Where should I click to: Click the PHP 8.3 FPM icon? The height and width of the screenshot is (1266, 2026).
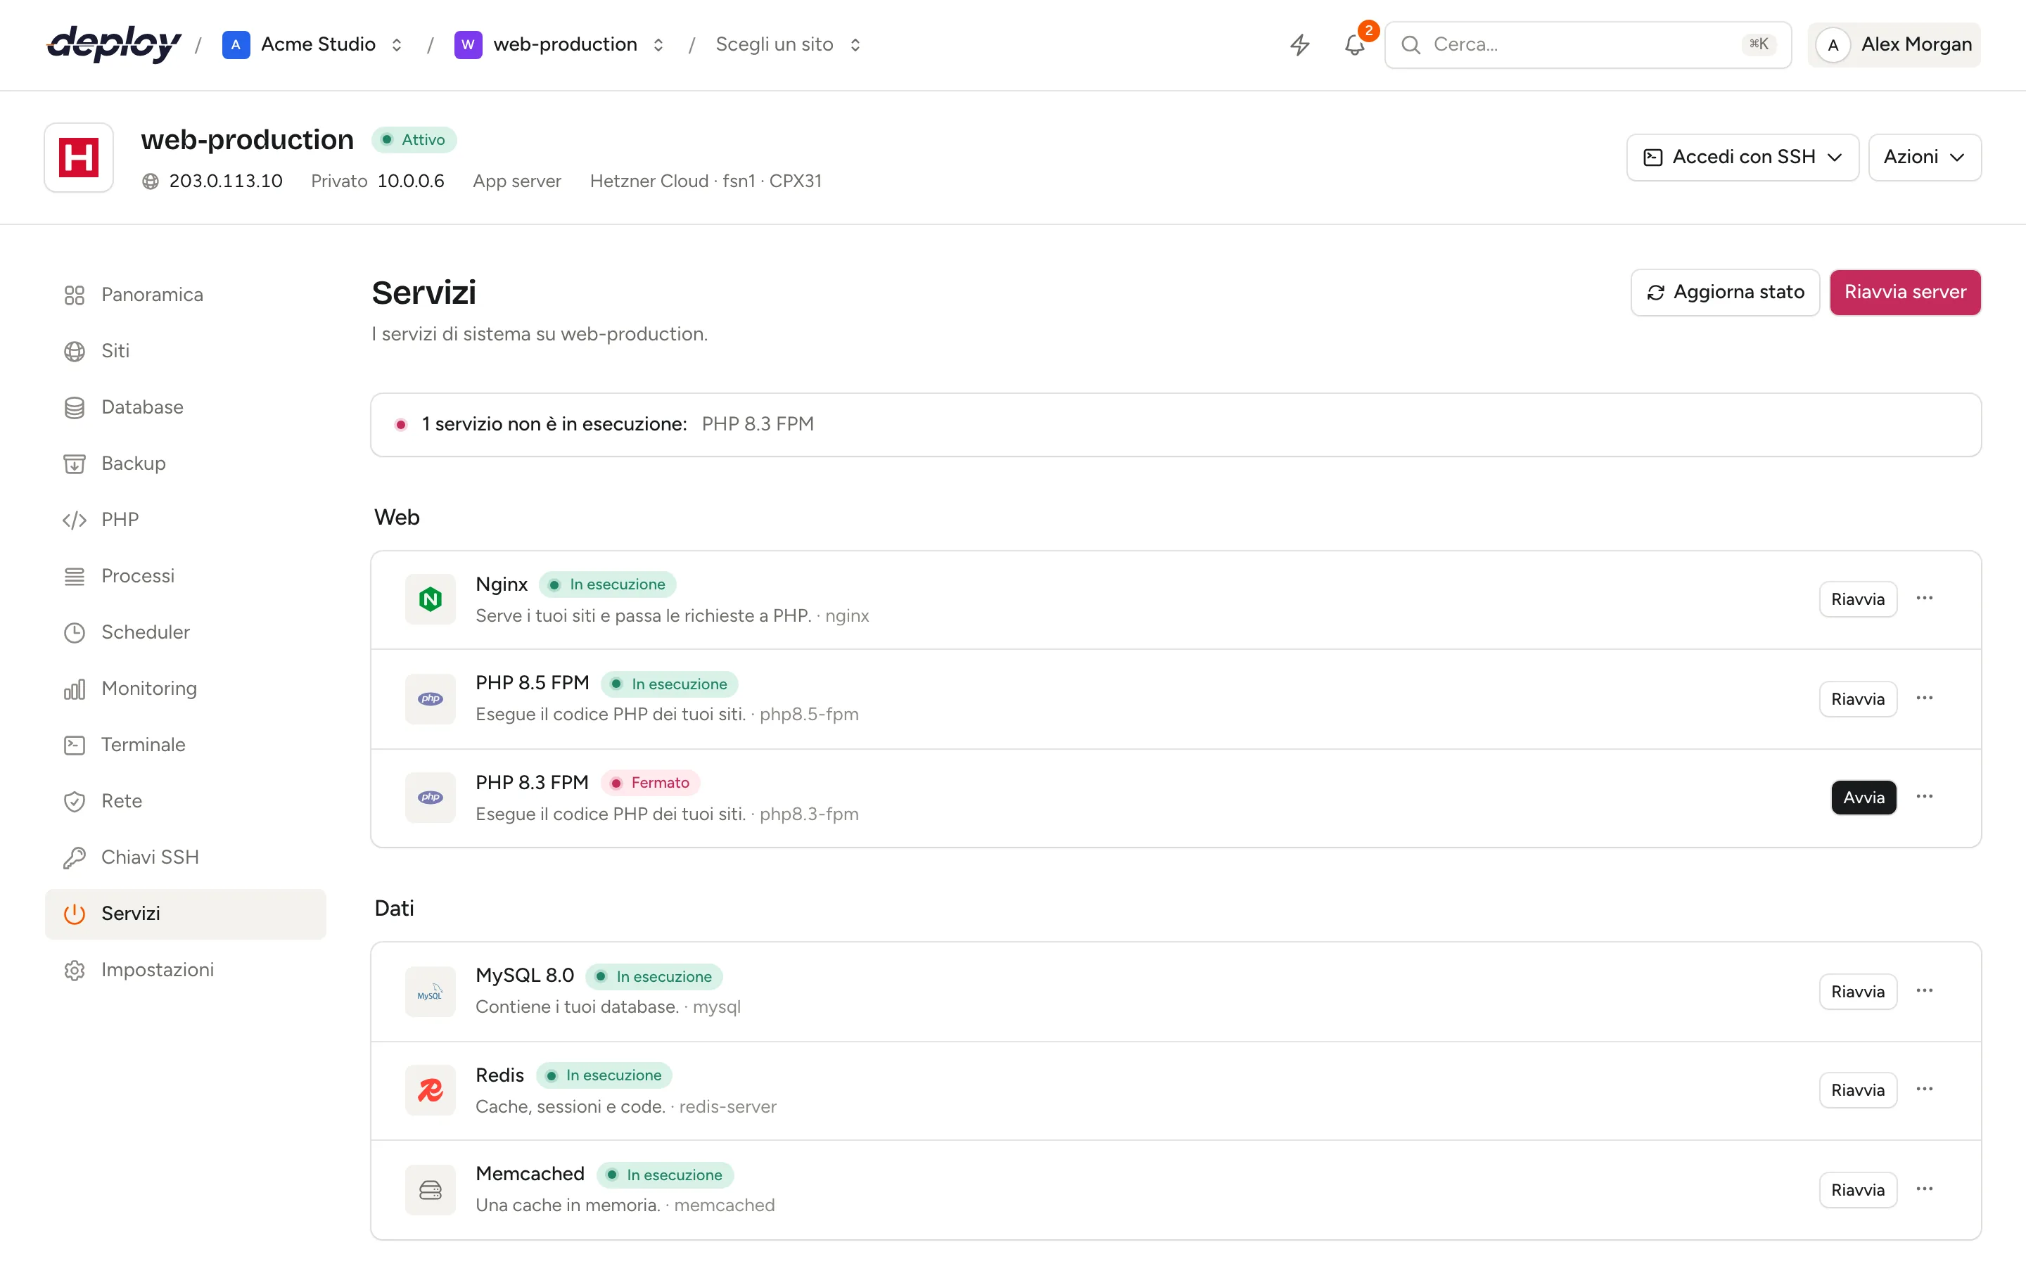(x=431, y=797)
